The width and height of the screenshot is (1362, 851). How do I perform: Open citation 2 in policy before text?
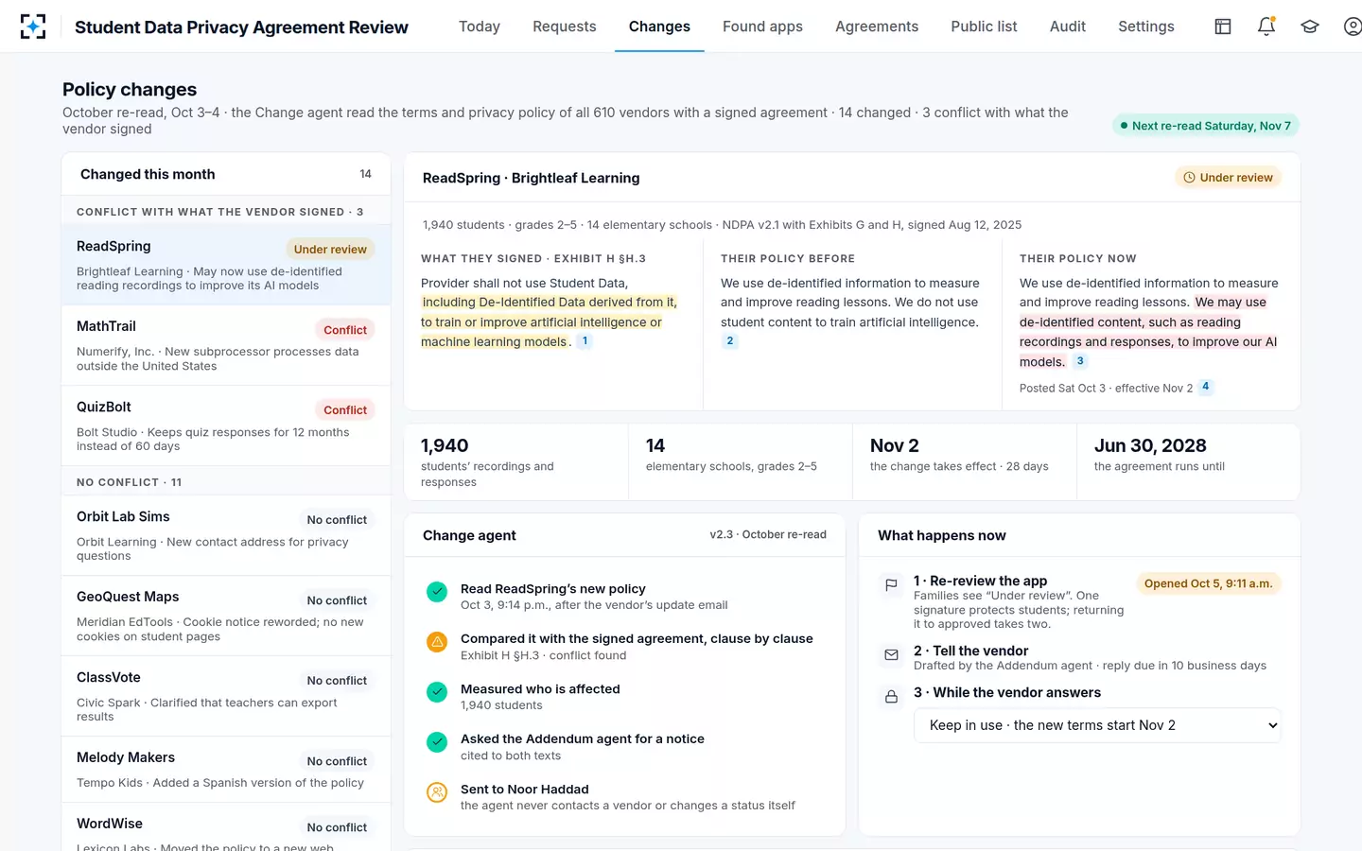(x=729, y=341)
